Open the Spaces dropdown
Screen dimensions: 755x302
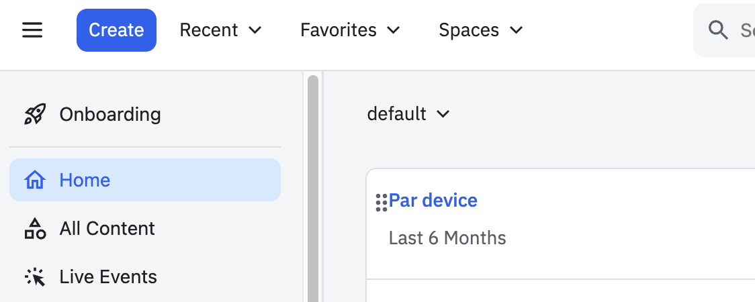point(480,30)
